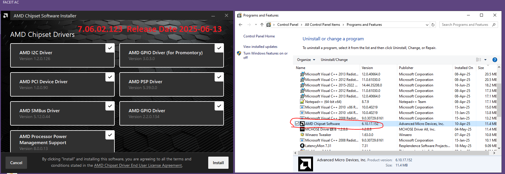Expand the address bar history dropdown
Screen dimensions: 505x174
pyautogui.click(x=427, y=25)
